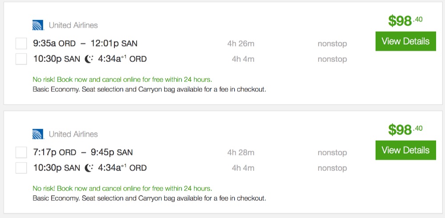Click the 9:45p SAN arrival time
445x218 pixels.
(112, 153)
